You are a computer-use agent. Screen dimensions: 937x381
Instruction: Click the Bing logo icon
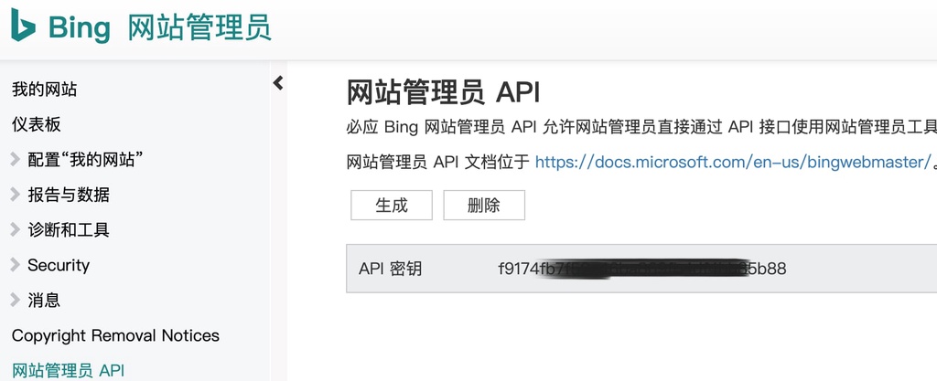(x=23, y=25)
